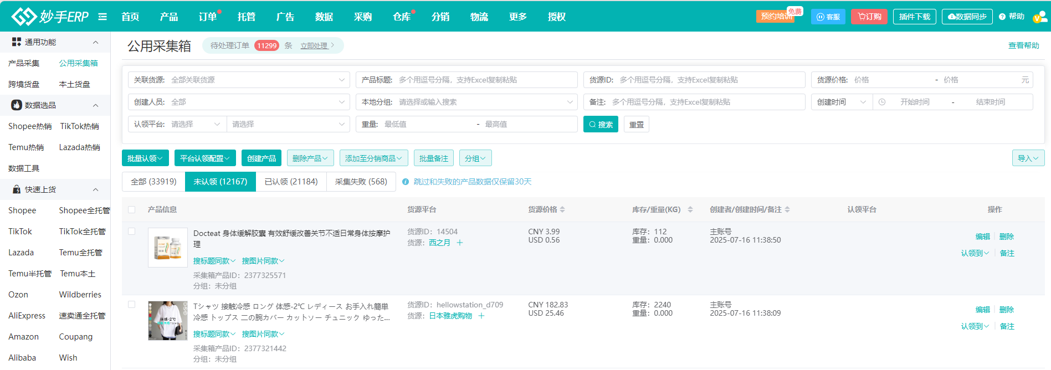
Task: Click the 搜索 search button
Action: tap(601, 125)
